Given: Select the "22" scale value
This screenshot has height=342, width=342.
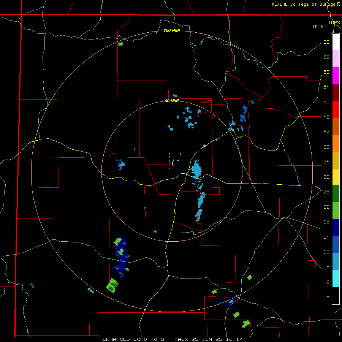Looking at the screenshot, I should pyautogui.click(x=326, y=207).
